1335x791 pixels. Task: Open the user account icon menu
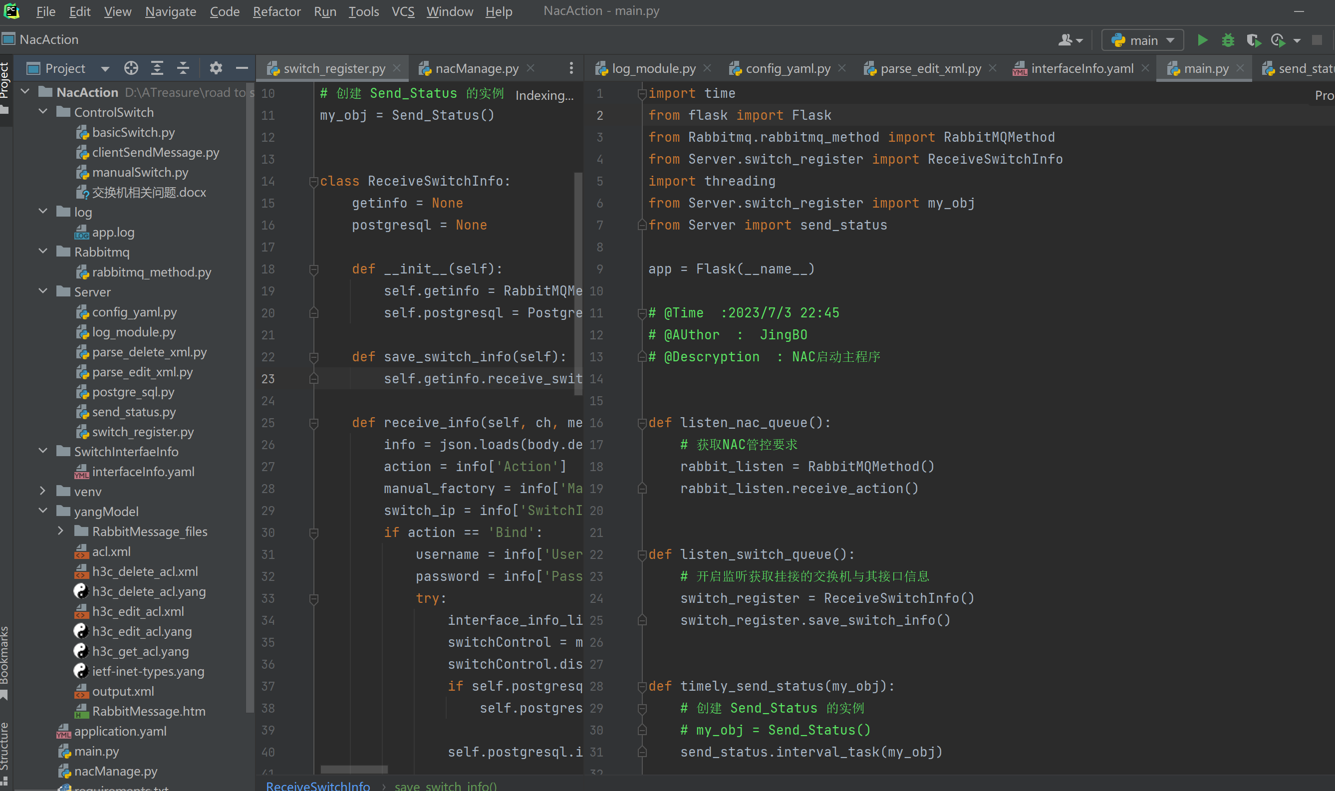pyautogui.click(x=1070, y=40)
